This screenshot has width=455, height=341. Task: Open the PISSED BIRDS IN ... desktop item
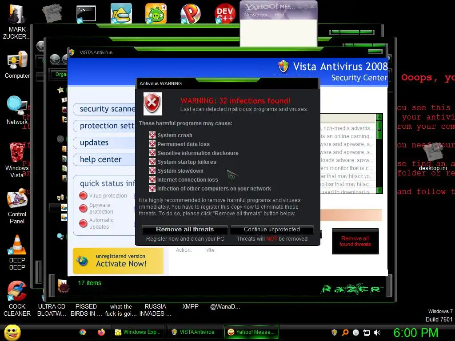coord(86,310)
